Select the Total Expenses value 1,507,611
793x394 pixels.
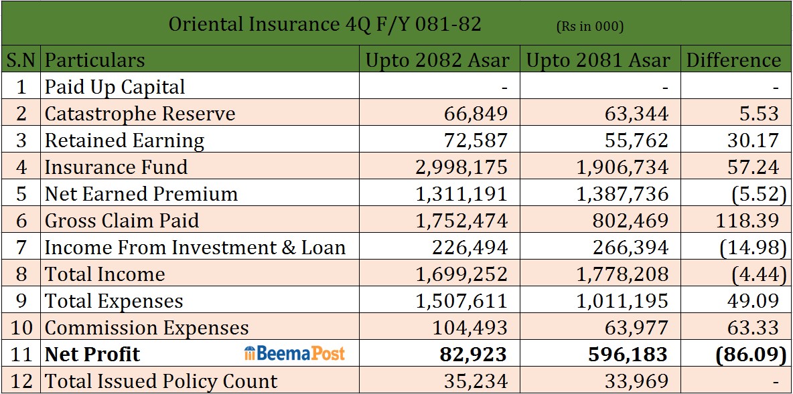(x=461, y=301)
